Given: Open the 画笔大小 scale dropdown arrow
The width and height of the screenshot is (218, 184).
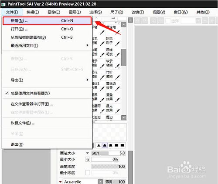Looking at the screenshot, I should click(88, 153).
